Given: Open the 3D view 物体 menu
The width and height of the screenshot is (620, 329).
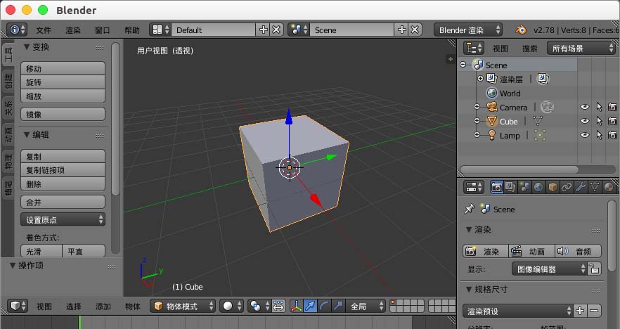Looking at the screenshot, I should [133, 307].
